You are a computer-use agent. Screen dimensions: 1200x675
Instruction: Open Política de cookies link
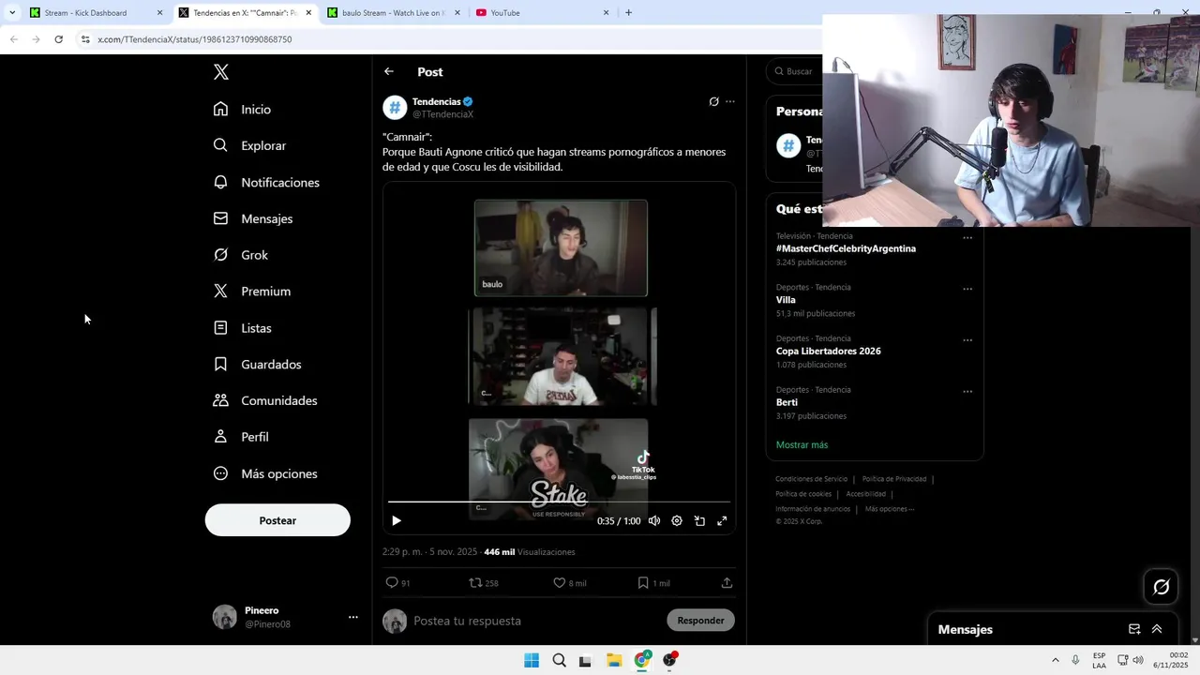pyautogui.click(x=803, y=494)
